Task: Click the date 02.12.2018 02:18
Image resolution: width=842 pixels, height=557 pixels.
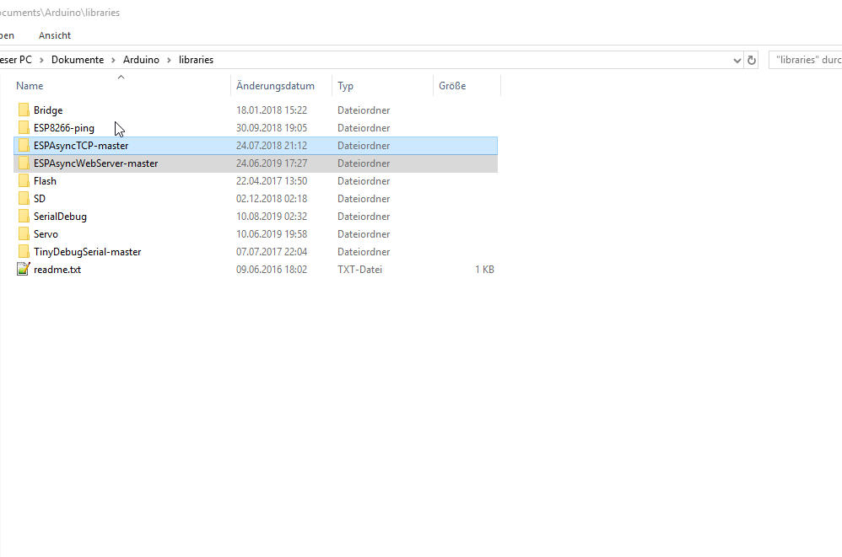Action: (272, 198)
